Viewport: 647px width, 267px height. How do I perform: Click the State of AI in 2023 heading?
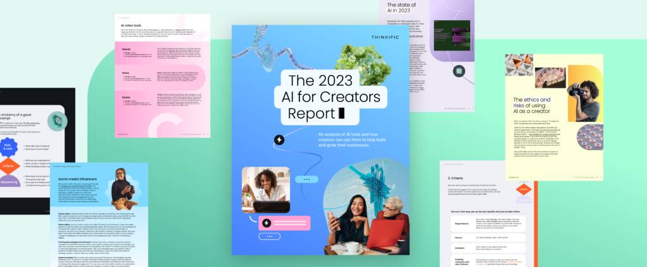point(401,8)
